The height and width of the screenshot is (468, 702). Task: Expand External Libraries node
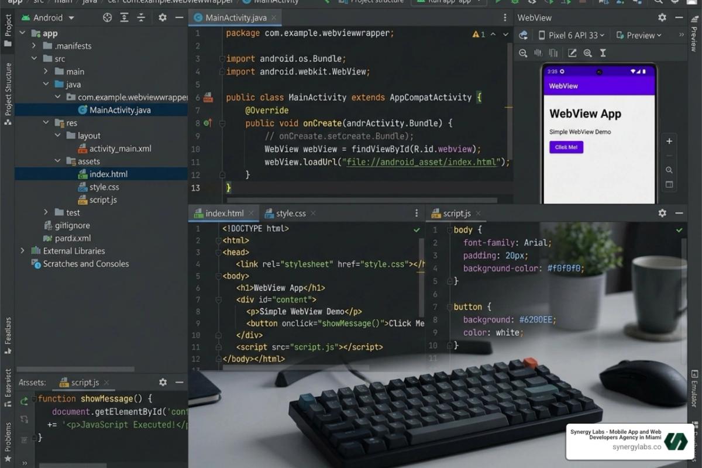[x=23, y=251]
